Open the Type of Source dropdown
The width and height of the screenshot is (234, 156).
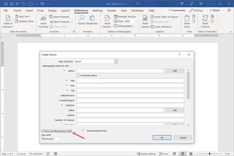(116, 61)
